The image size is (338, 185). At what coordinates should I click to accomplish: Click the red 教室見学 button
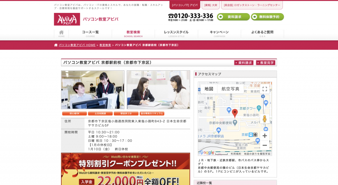pos(266,63)
